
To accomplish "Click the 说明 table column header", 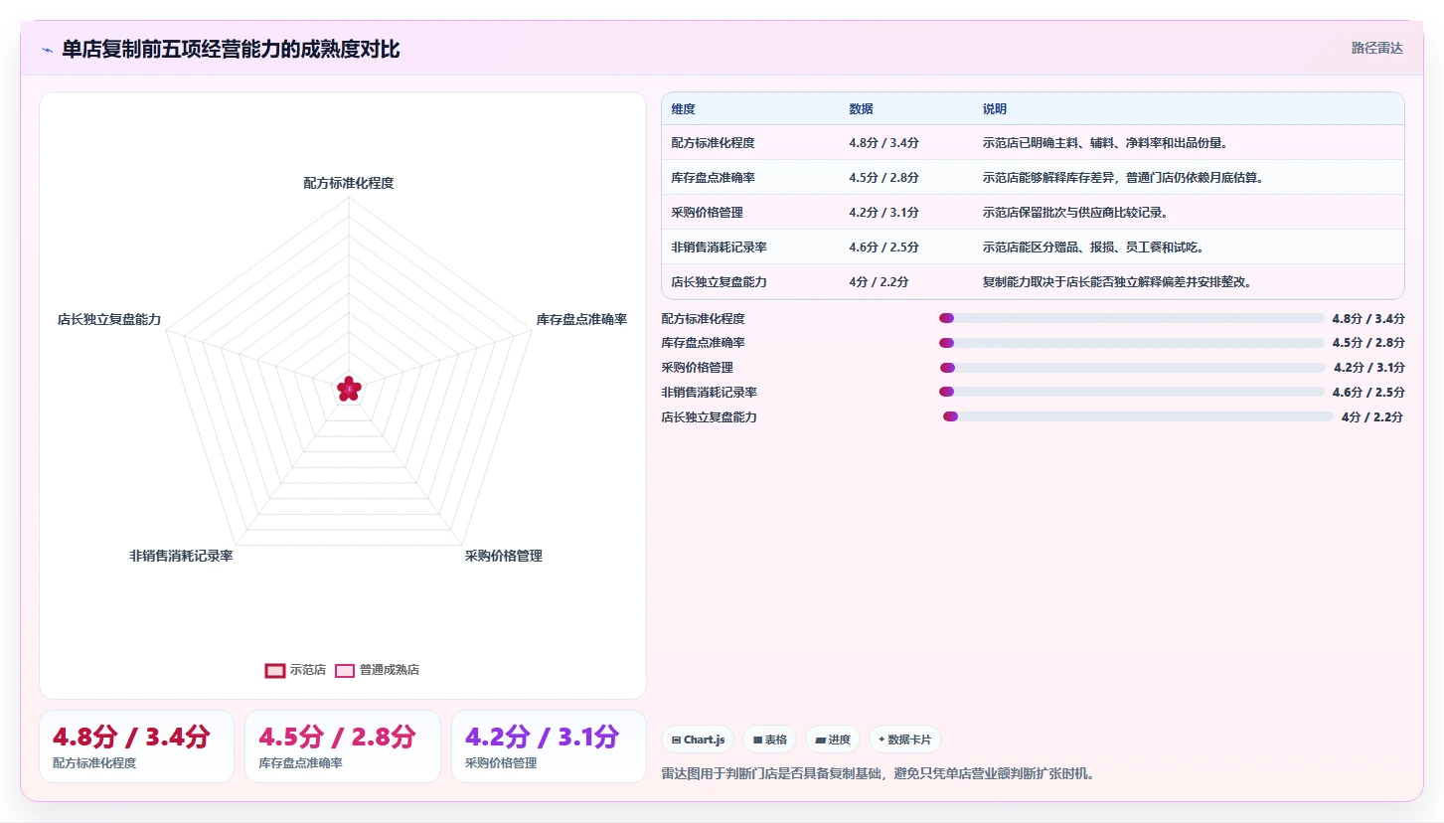I will click(995, 108).
